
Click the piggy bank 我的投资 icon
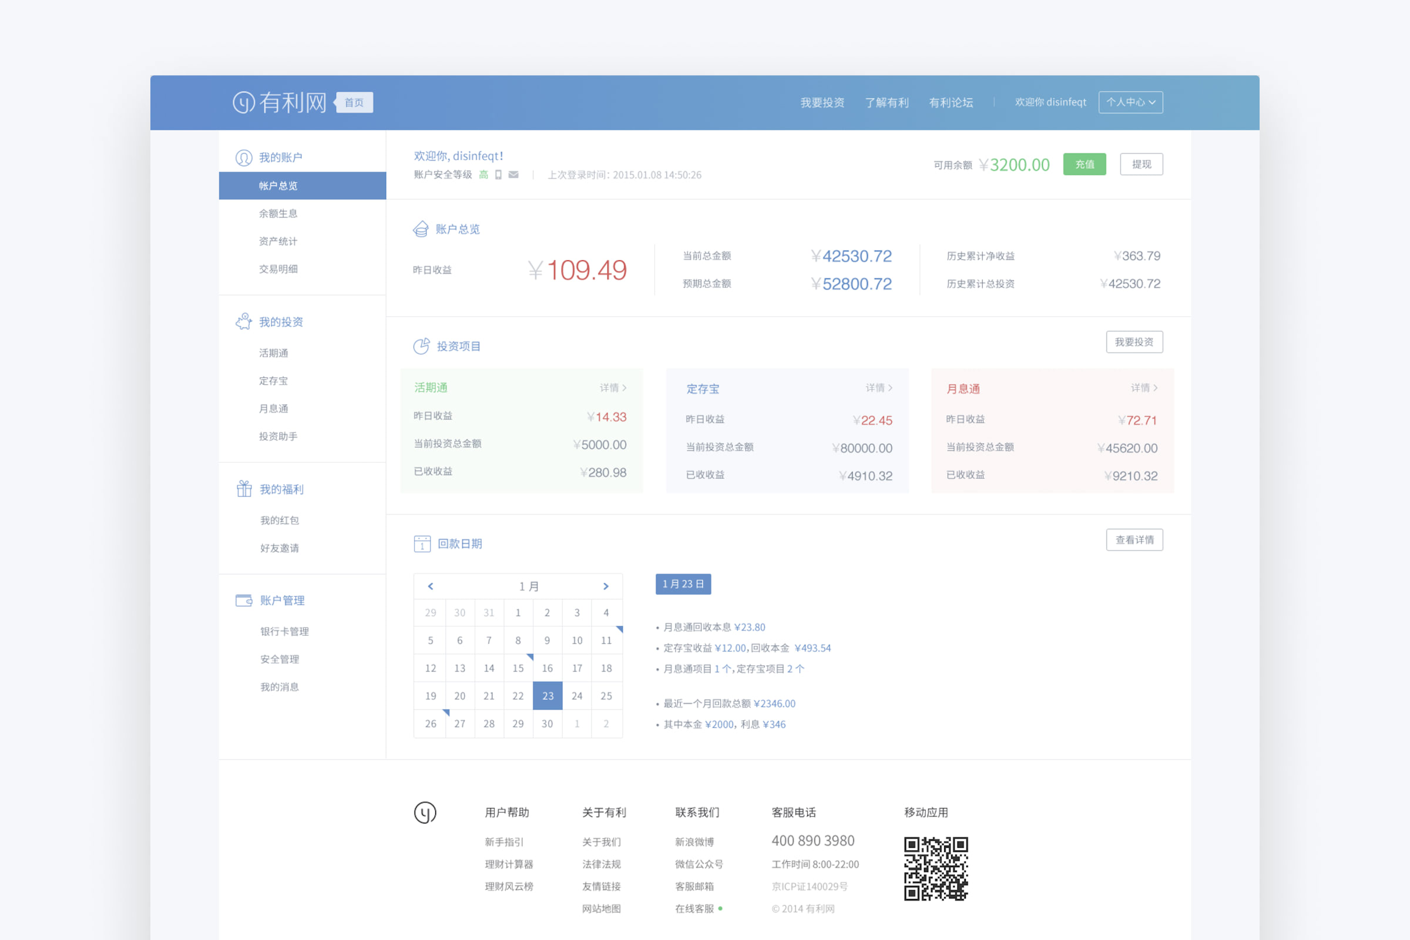(x=243, y=322)
